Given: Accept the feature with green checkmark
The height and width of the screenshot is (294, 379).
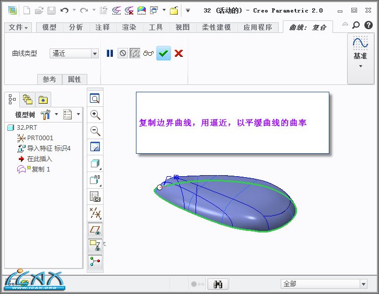Looking at the screenshot, I should (x=164, y=53).
